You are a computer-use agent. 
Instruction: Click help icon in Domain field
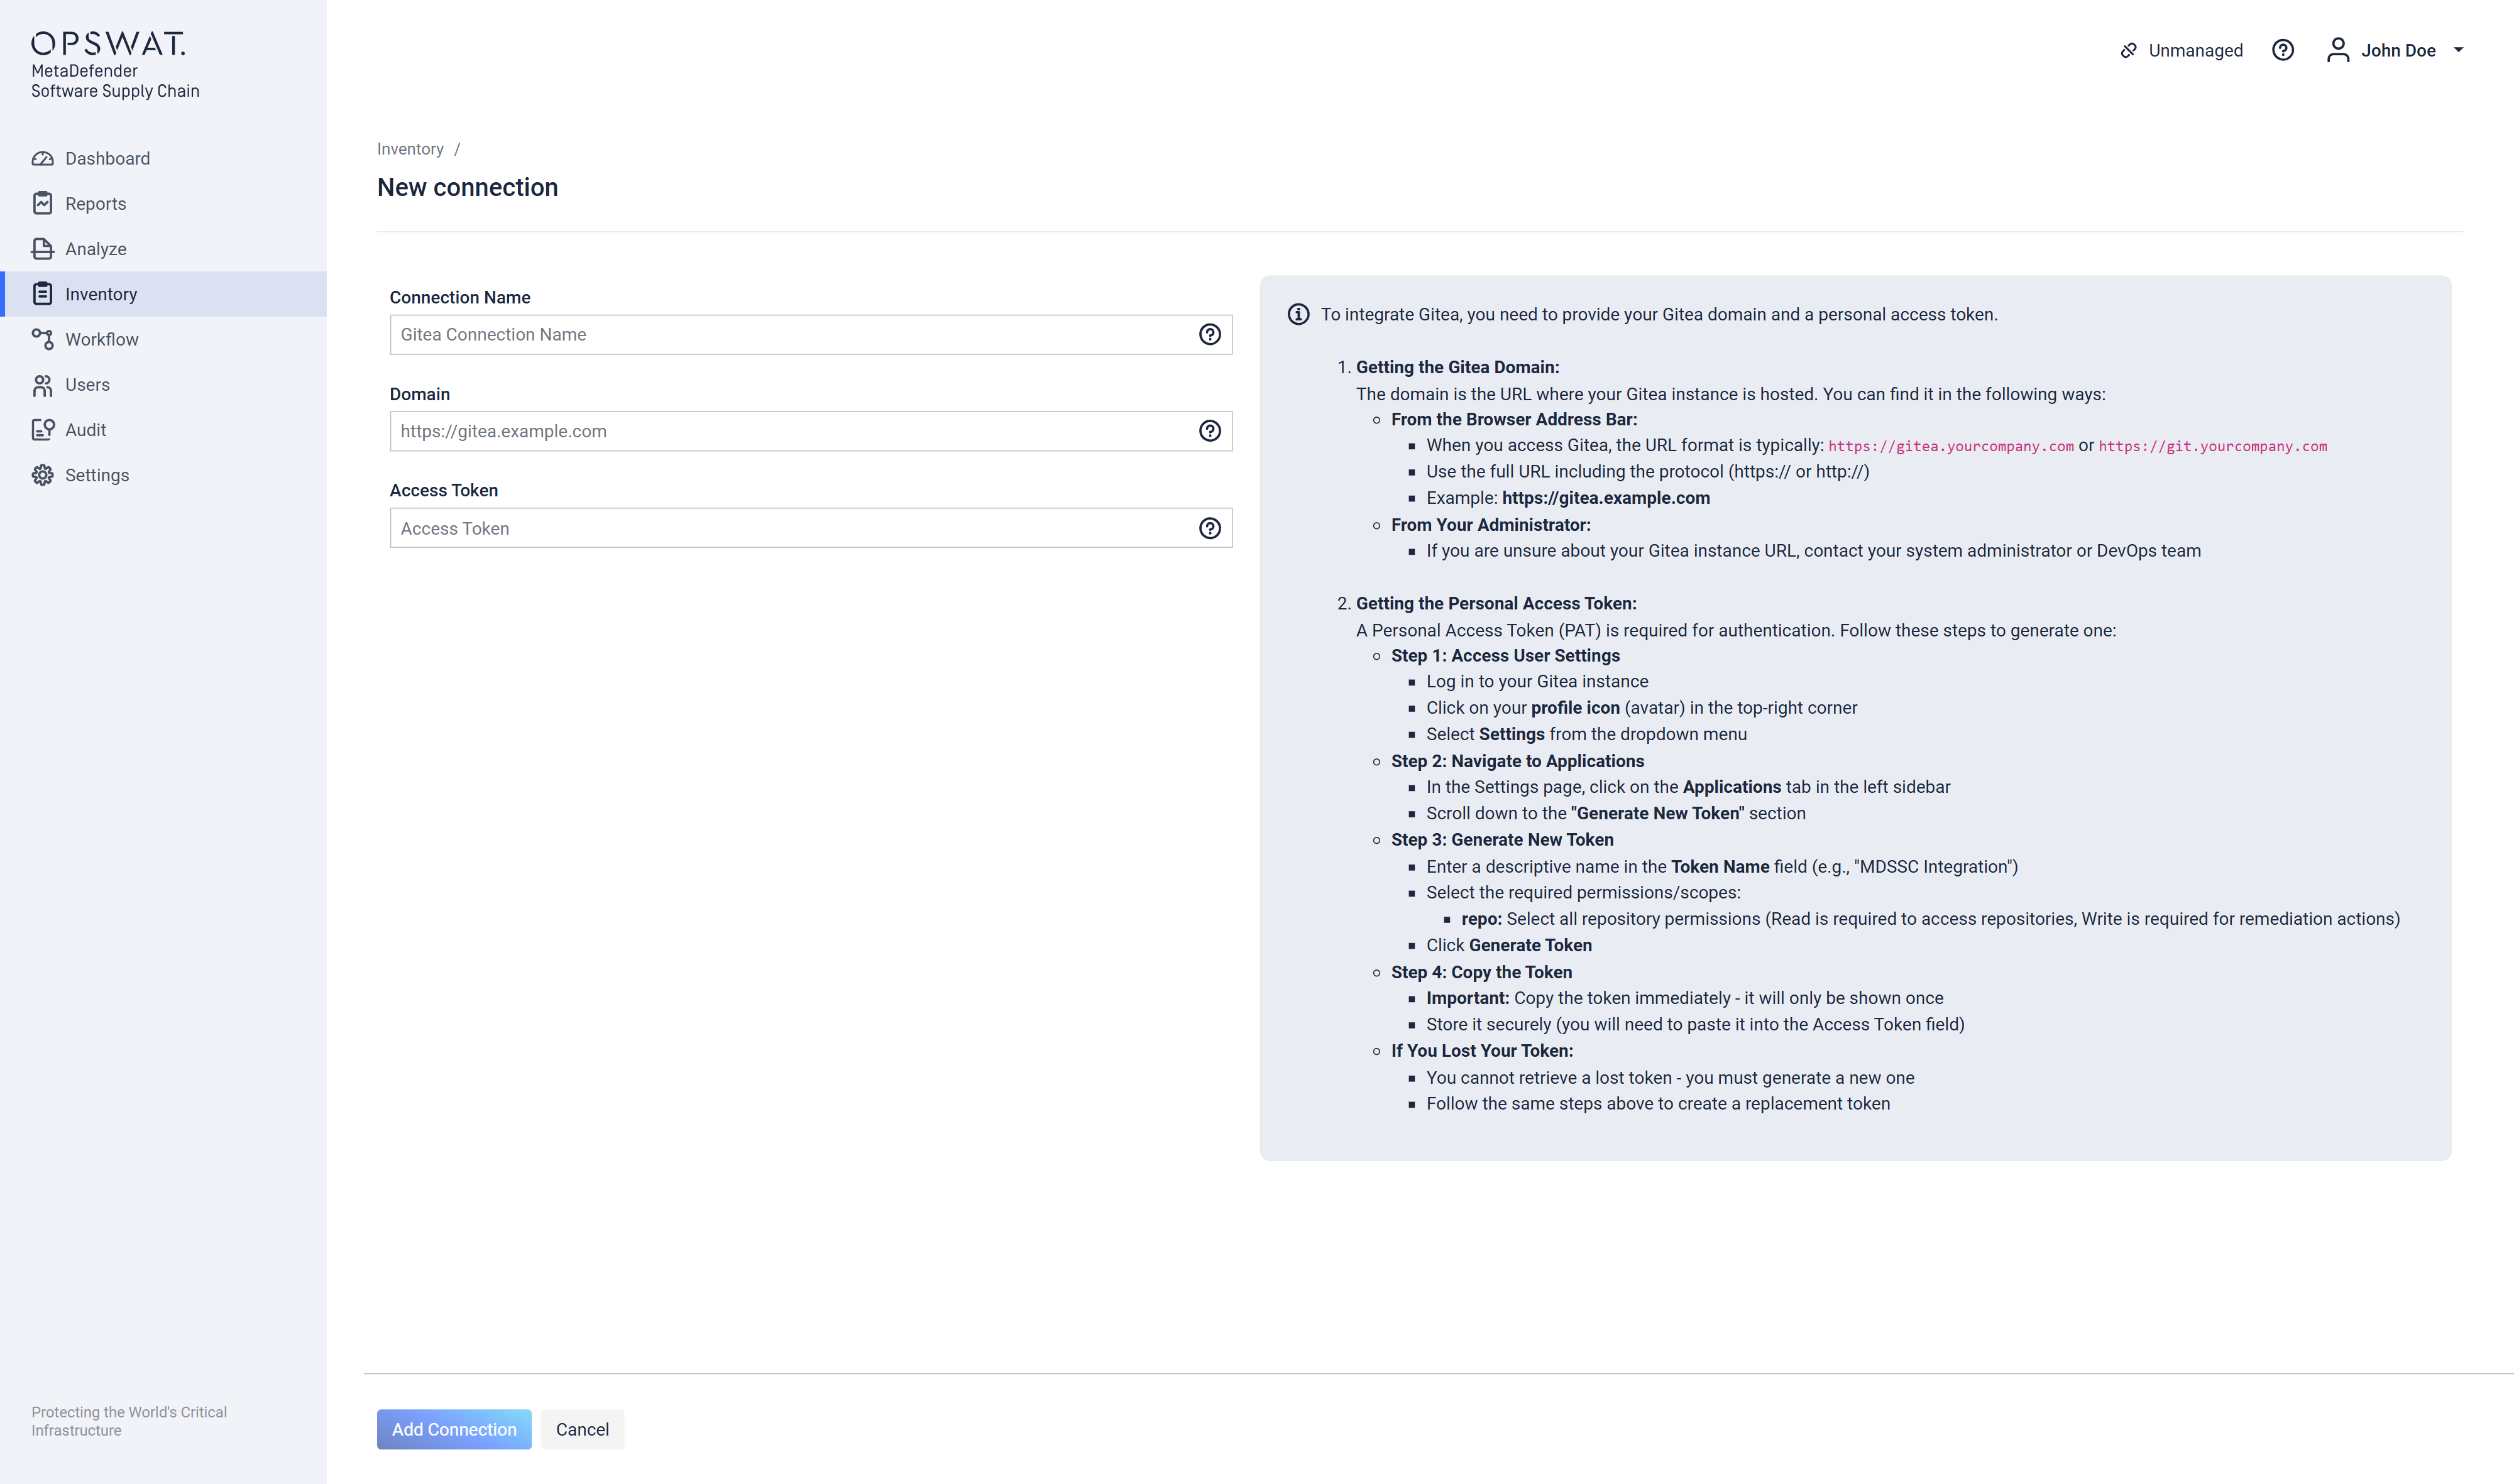pyautogui.click(x=1209, y=431)
